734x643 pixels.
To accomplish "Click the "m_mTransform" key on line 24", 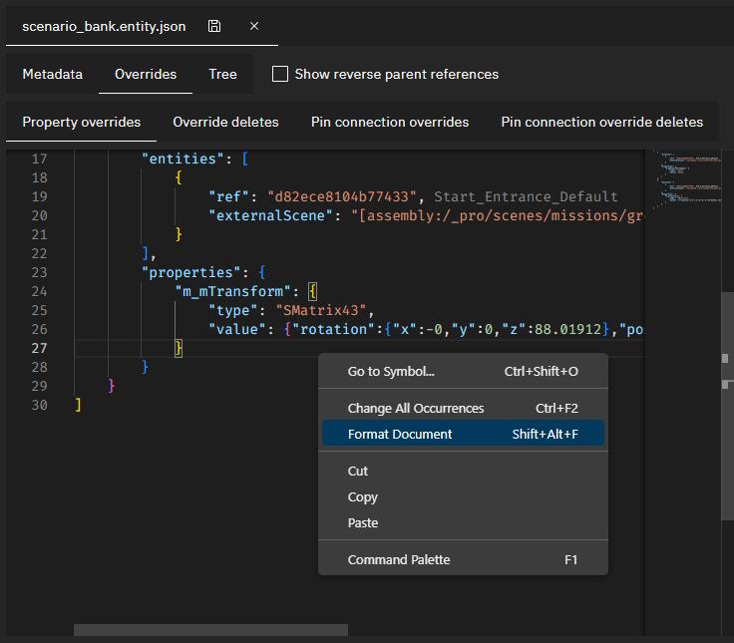I will pyautogui.click(x=232, y=291).
